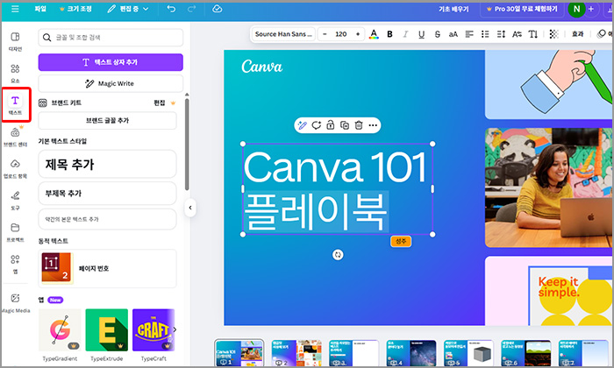Screen dimensions: 614x368
Task: Switch to vertical text
Action: click(533, 34)
